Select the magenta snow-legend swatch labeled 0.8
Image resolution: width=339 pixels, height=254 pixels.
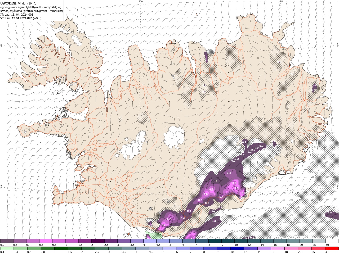click(x=59, y=241)
